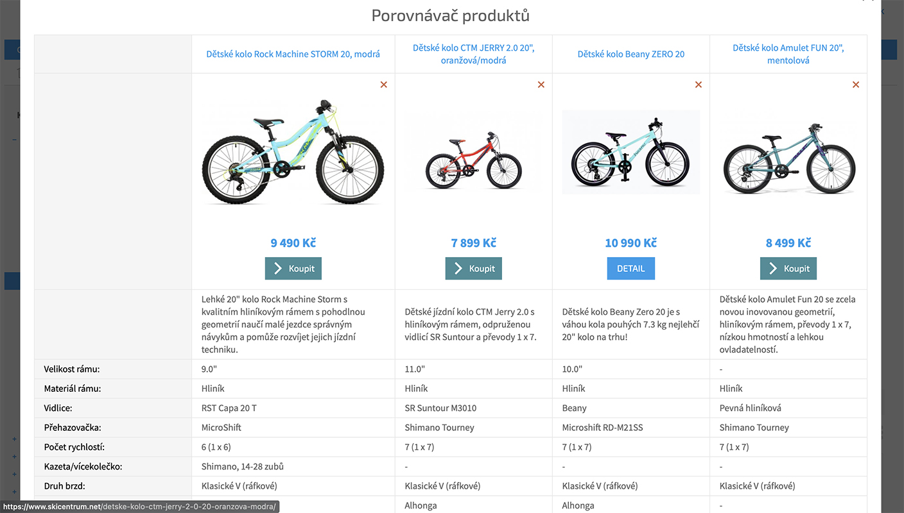The image size is (904, 513).
Task: View the Rock Machine STORM bike image
Action: point(293,152)
